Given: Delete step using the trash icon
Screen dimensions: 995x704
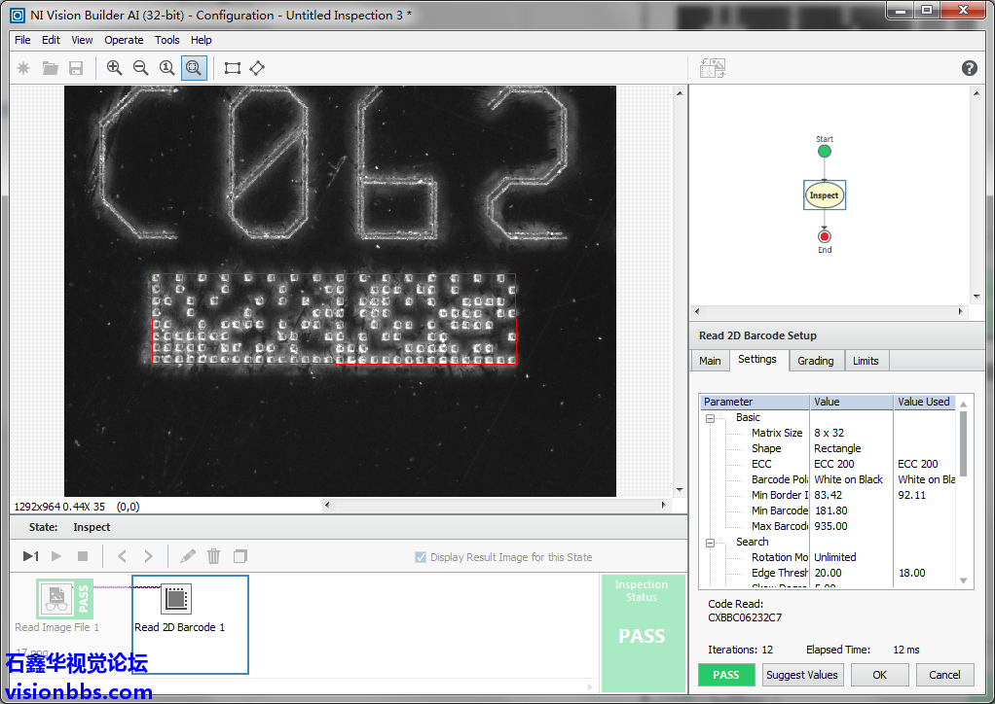Looking at the screenshot, I should tap(214, 556).
